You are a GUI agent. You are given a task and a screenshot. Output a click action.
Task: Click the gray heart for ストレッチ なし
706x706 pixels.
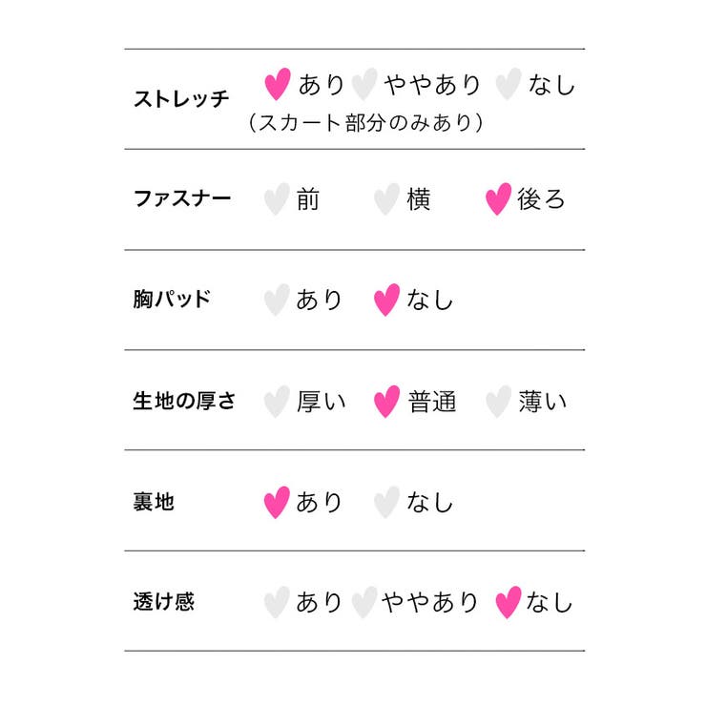(x=509, y=84)
